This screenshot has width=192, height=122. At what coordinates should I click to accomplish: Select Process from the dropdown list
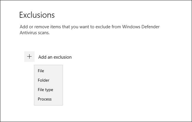45,99
